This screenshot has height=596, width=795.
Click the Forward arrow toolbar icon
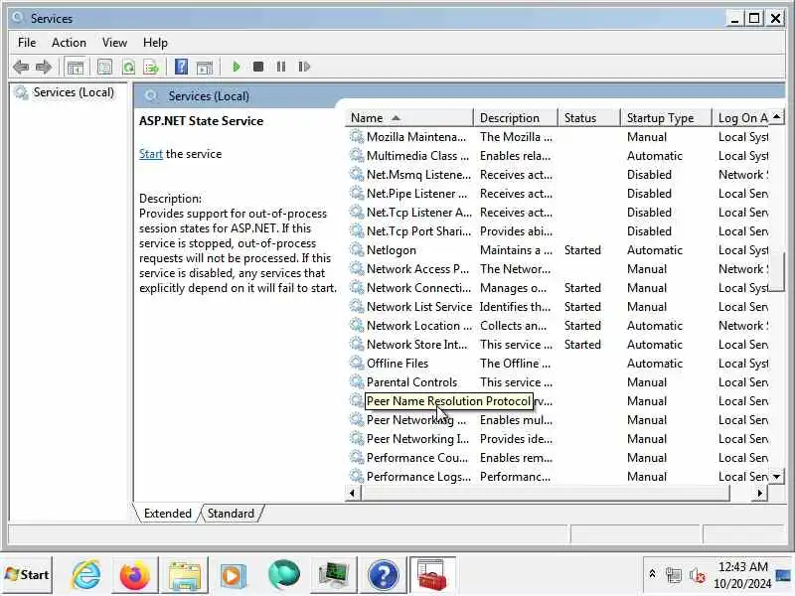click(44, 67)
